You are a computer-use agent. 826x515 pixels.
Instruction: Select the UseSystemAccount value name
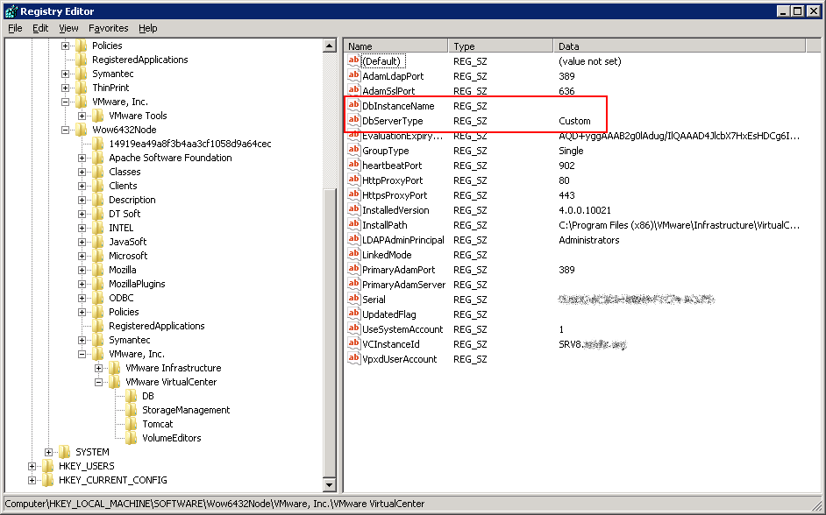click(x=402, y=328)
